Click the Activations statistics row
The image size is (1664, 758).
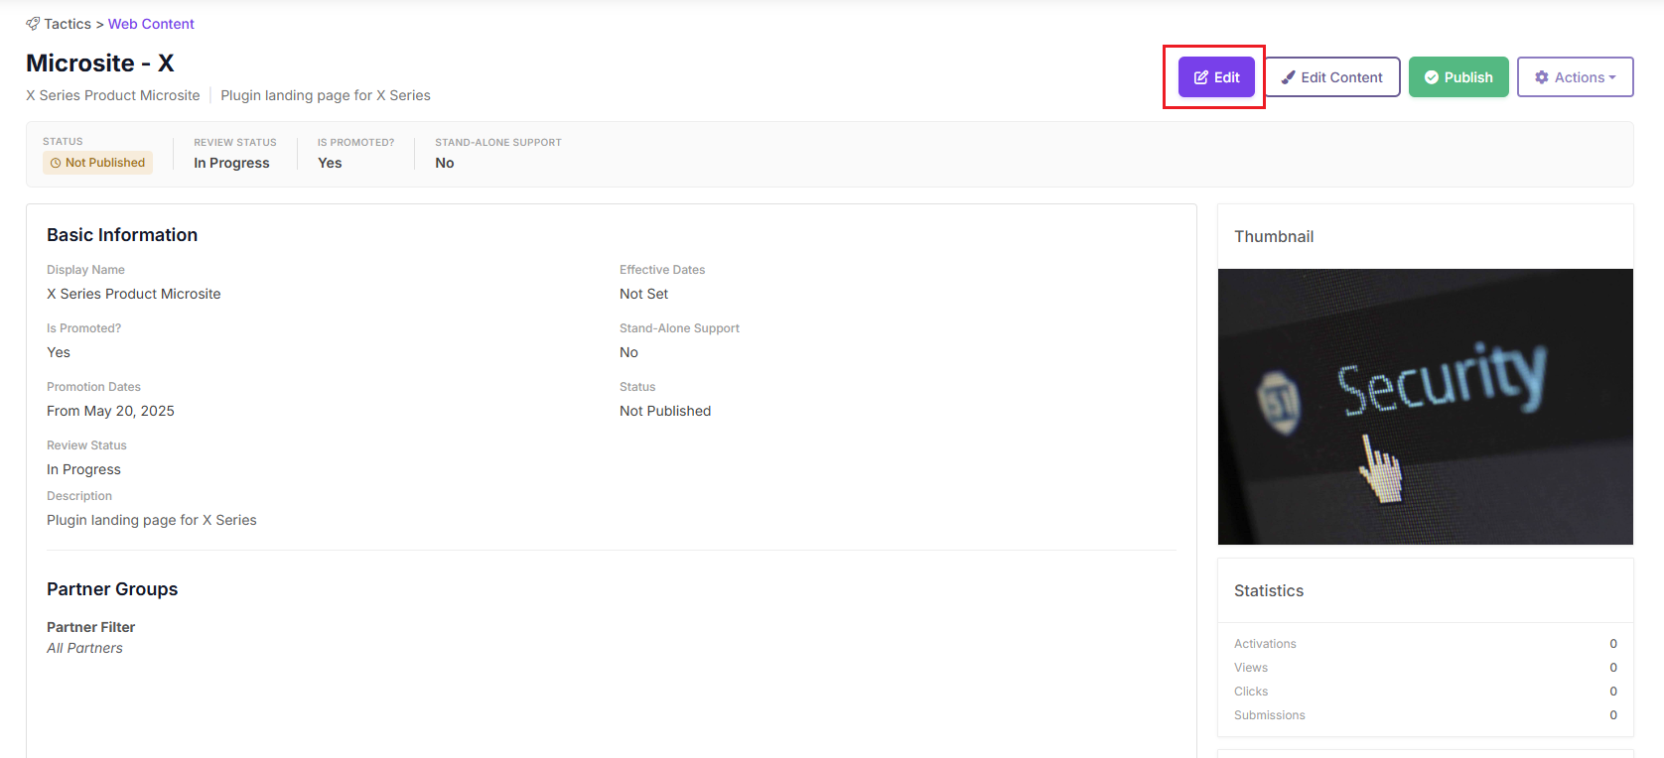point(1426,644)
